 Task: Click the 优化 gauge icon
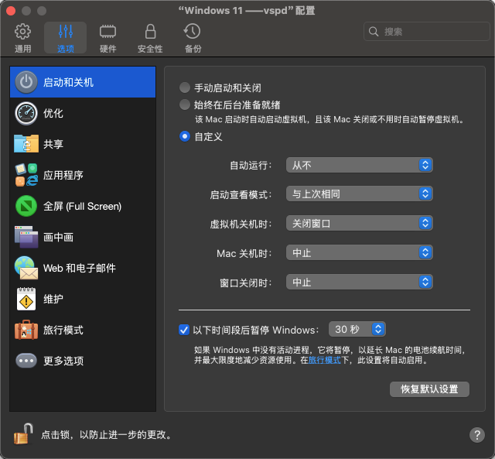pyautogui.click(x=26, y=113)
